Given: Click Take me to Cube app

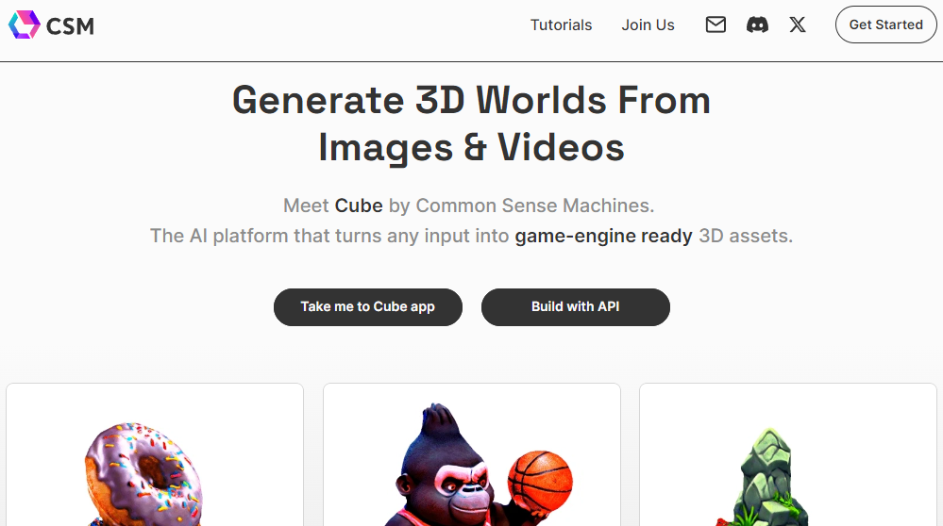Looking at the screenshot, I should pos(367,307).
